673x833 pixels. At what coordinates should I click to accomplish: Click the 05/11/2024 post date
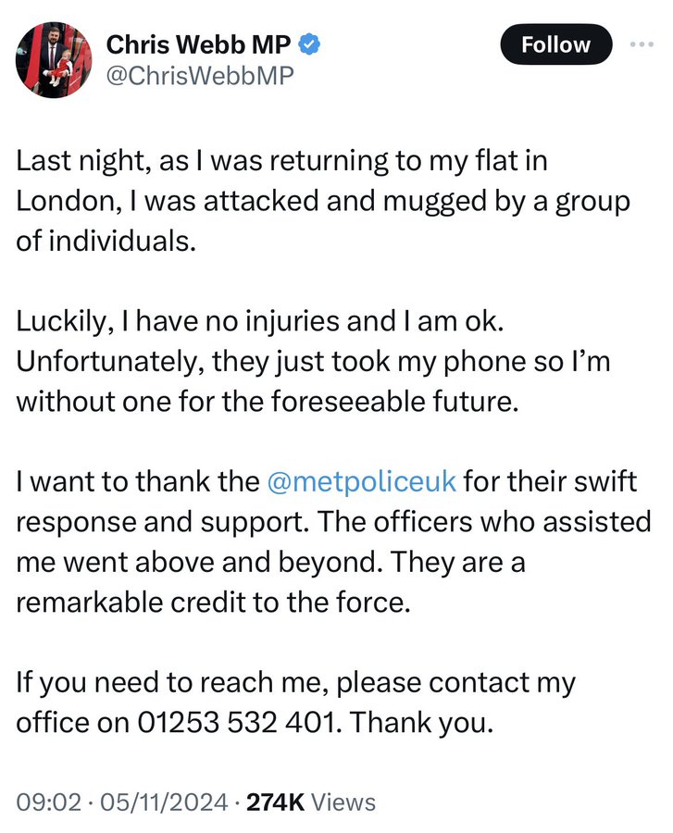coord(164,802)
